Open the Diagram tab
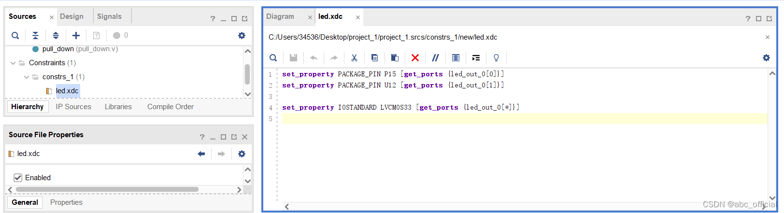The height and width of the screenshot is (213, 784). [x=280, y=16]
